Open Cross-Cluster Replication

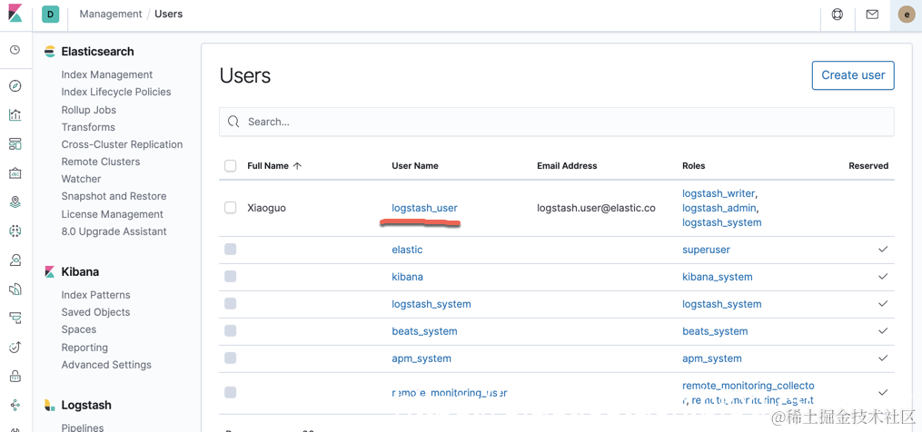pos(122,144)
